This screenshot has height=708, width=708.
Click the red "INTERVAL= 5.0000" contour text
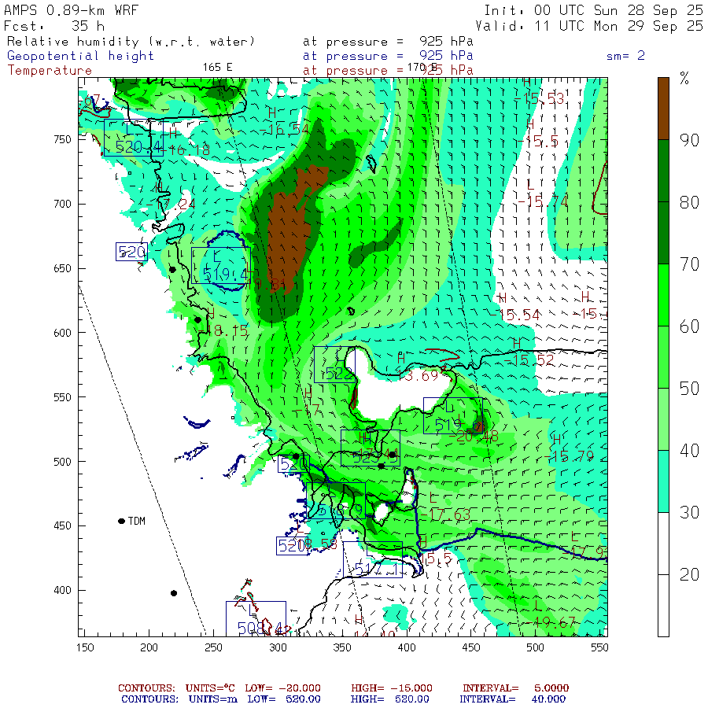click(x=515, y=688)
